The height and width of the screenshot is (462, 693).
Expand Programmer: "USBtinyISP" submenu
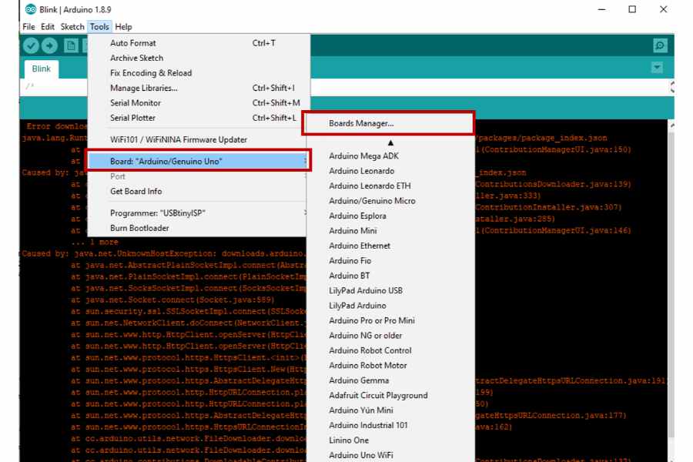tap(197, 213)
